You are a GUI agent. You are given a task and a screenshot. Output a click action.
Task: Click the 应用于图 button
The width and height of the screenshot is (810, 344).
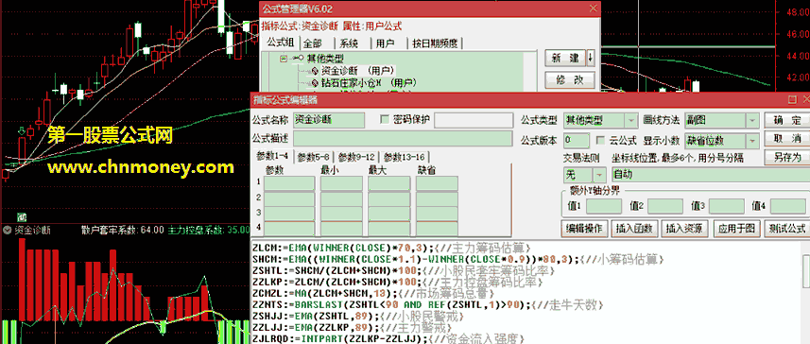click(x=736, y=229)
